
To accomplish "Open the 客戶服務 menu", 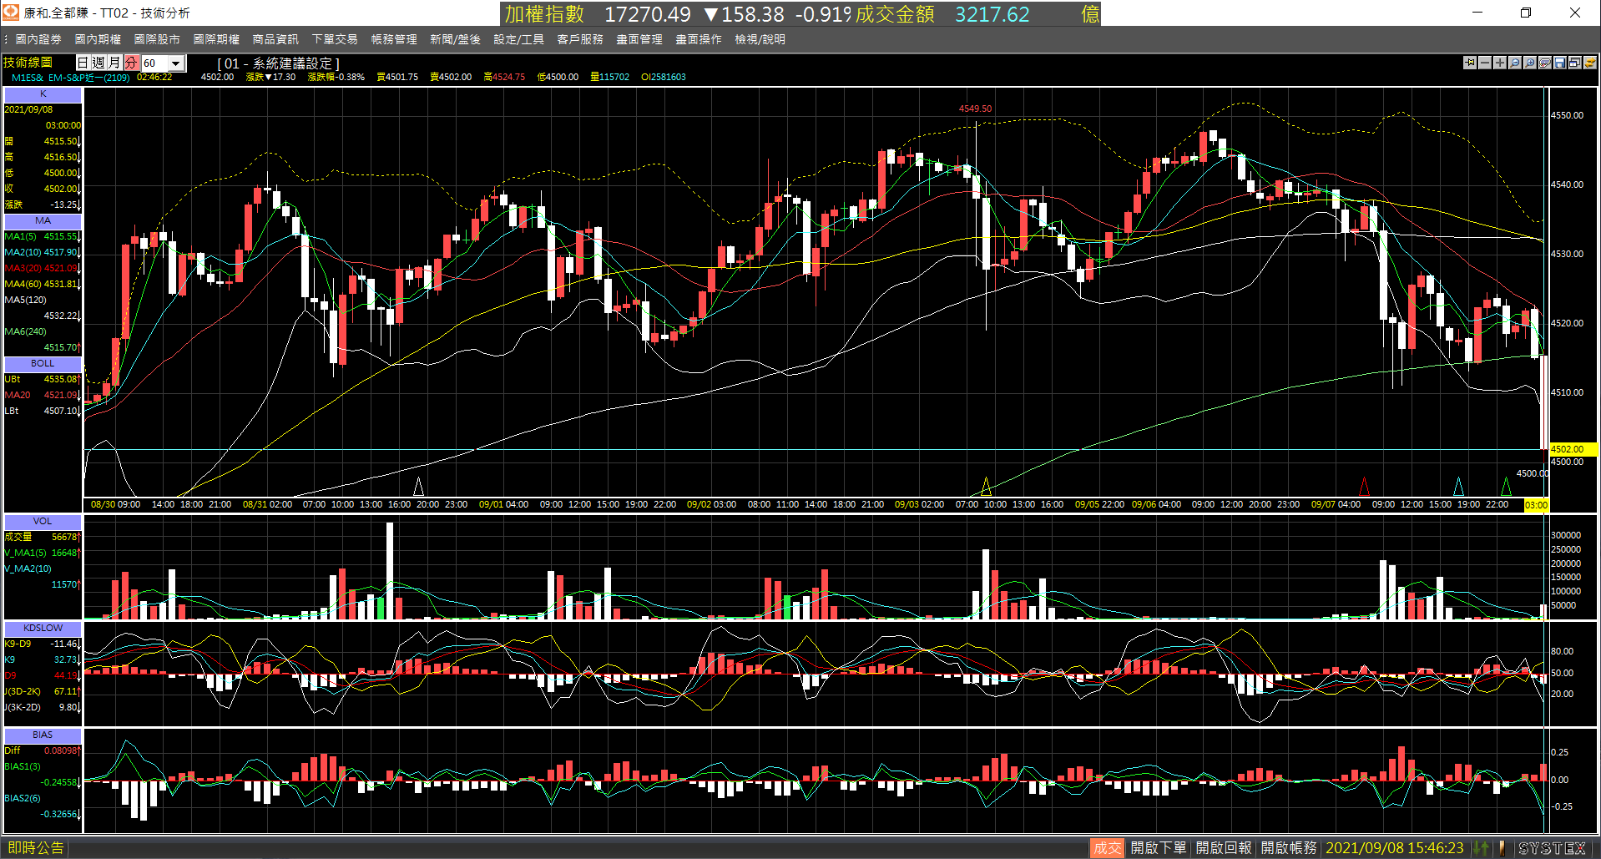I will [580, 39].
